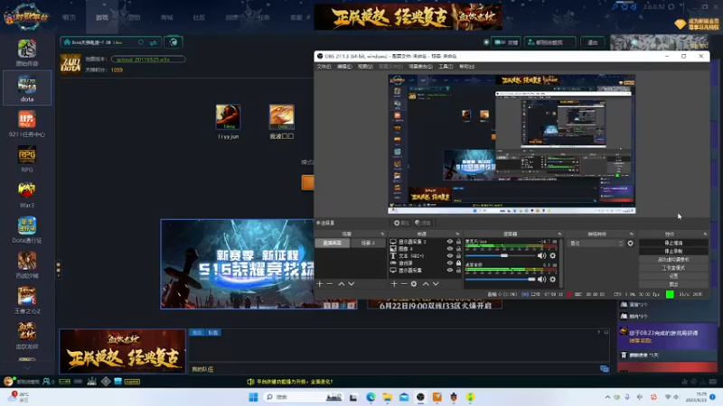This screenshot has height=406, width=723.
Task: Click the stop recording button in OBS controls
Action: pos(673,251)
